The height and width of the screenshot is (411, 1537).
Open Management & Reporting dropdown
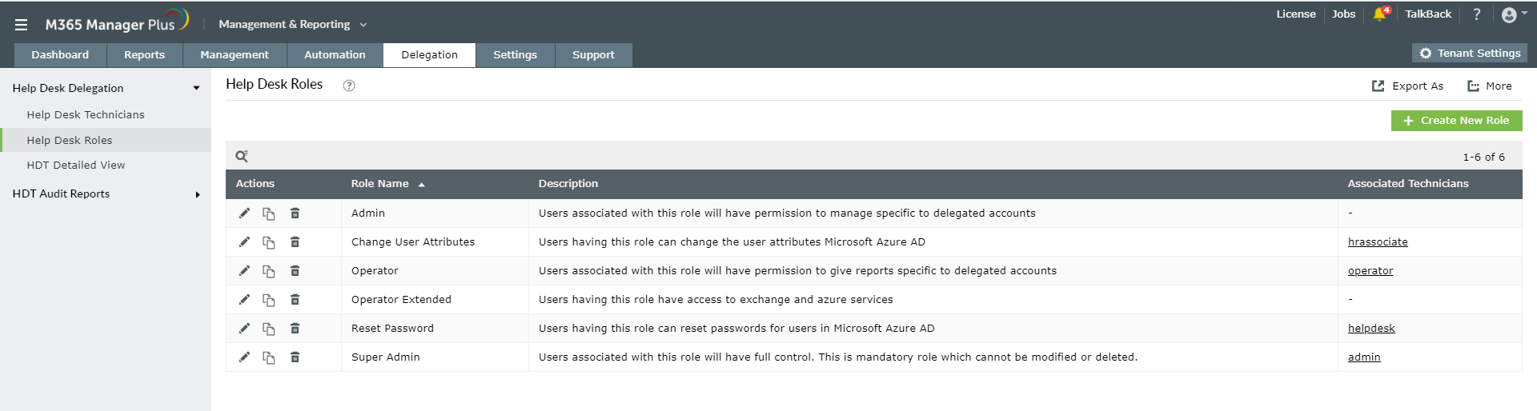tap(292, 25)
